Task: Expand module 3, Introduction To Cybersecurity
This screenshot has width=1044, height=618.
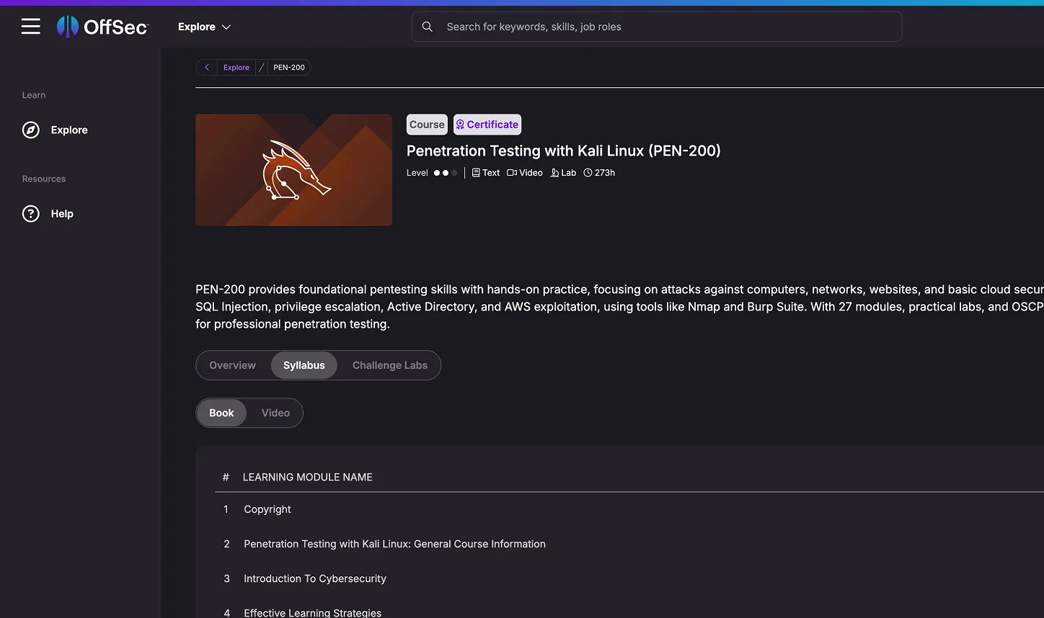Action: tap(315, 578)
